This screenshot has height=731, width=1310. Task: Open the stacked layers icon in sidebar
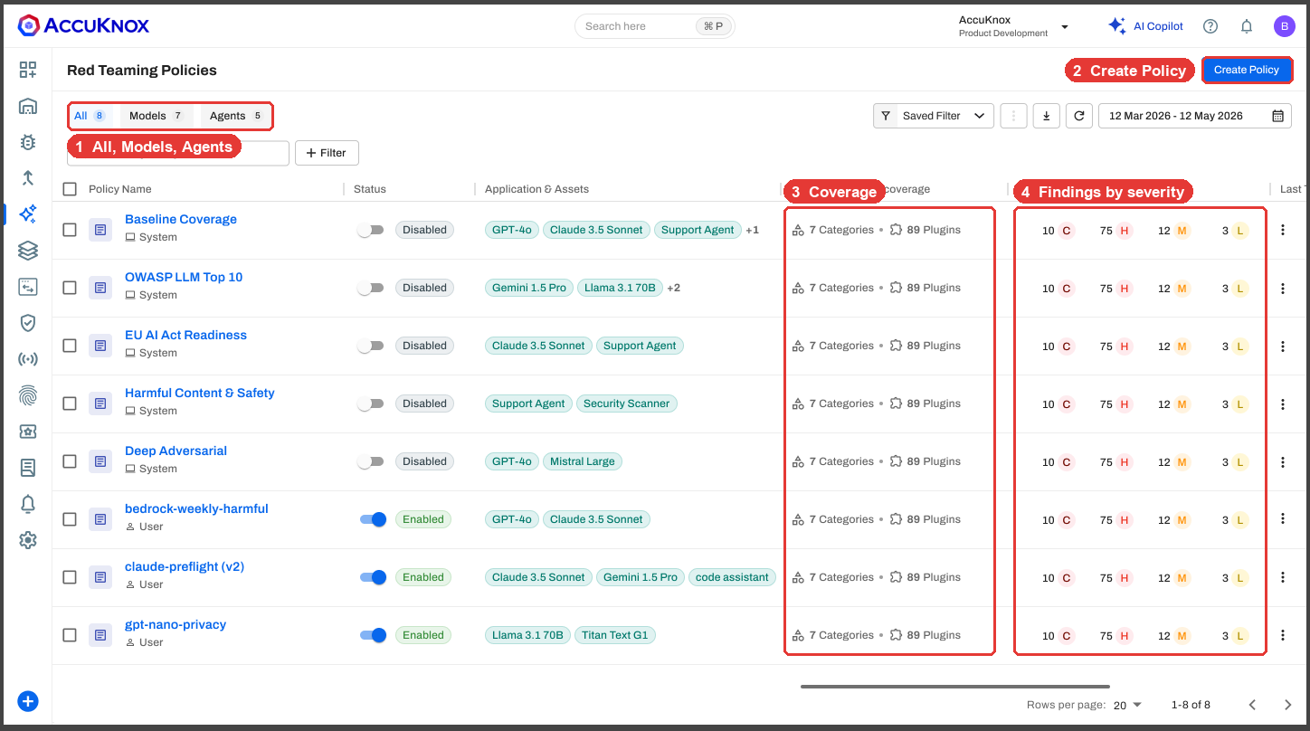(x=28, y=251)
